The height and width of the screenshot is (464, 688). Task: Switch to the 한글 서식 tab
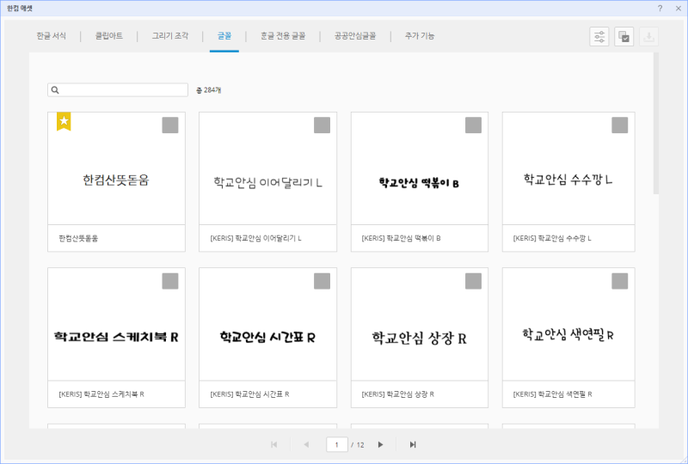point(52,36)
